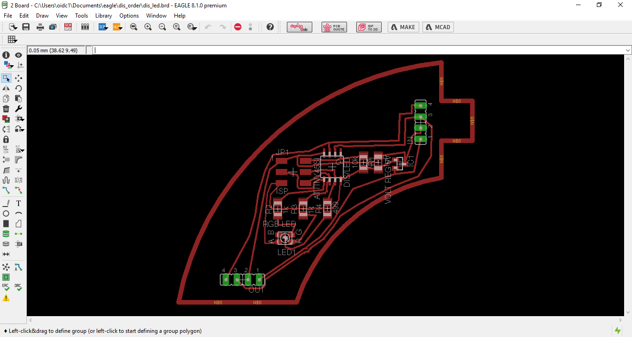
Task: Select the Mirror tool
Action: pos(6,88)
